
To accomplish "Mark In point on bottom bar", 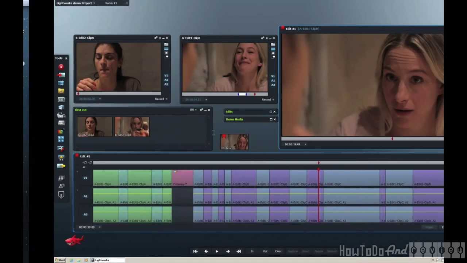I will point(252,251).
